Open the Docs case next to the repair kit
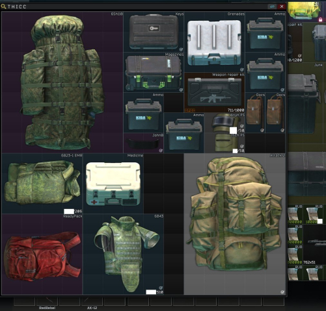 coord(255,112)
